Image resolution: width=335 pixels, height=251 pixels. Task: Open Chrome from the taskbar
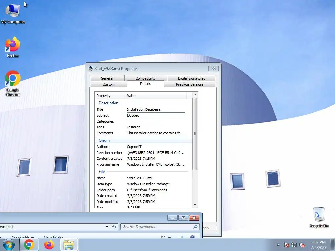point(29,244)
